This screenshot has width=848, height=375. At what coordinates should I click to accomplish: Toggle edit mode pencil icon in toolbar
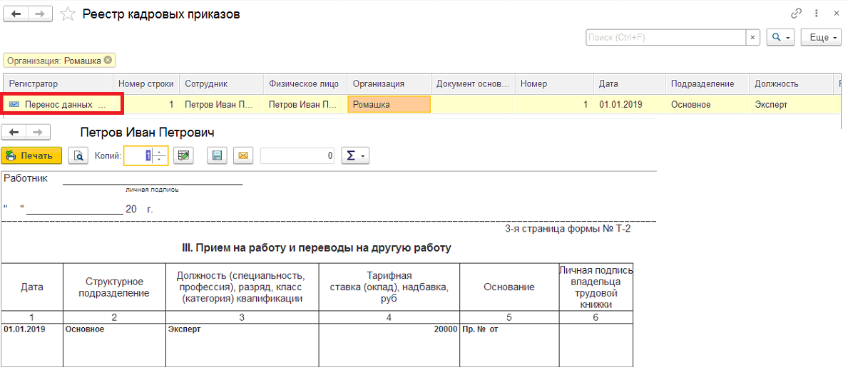tap(185, 155)
